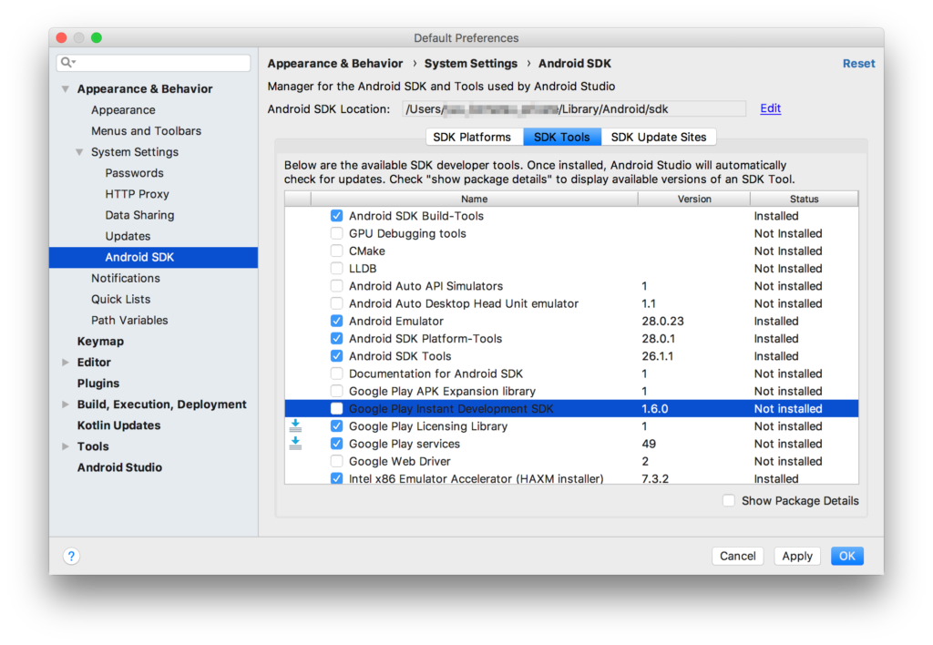Uncheck Android SDK Platform-Tools checkbox
This screenshot has width=933, height=645.
point(337,339)
